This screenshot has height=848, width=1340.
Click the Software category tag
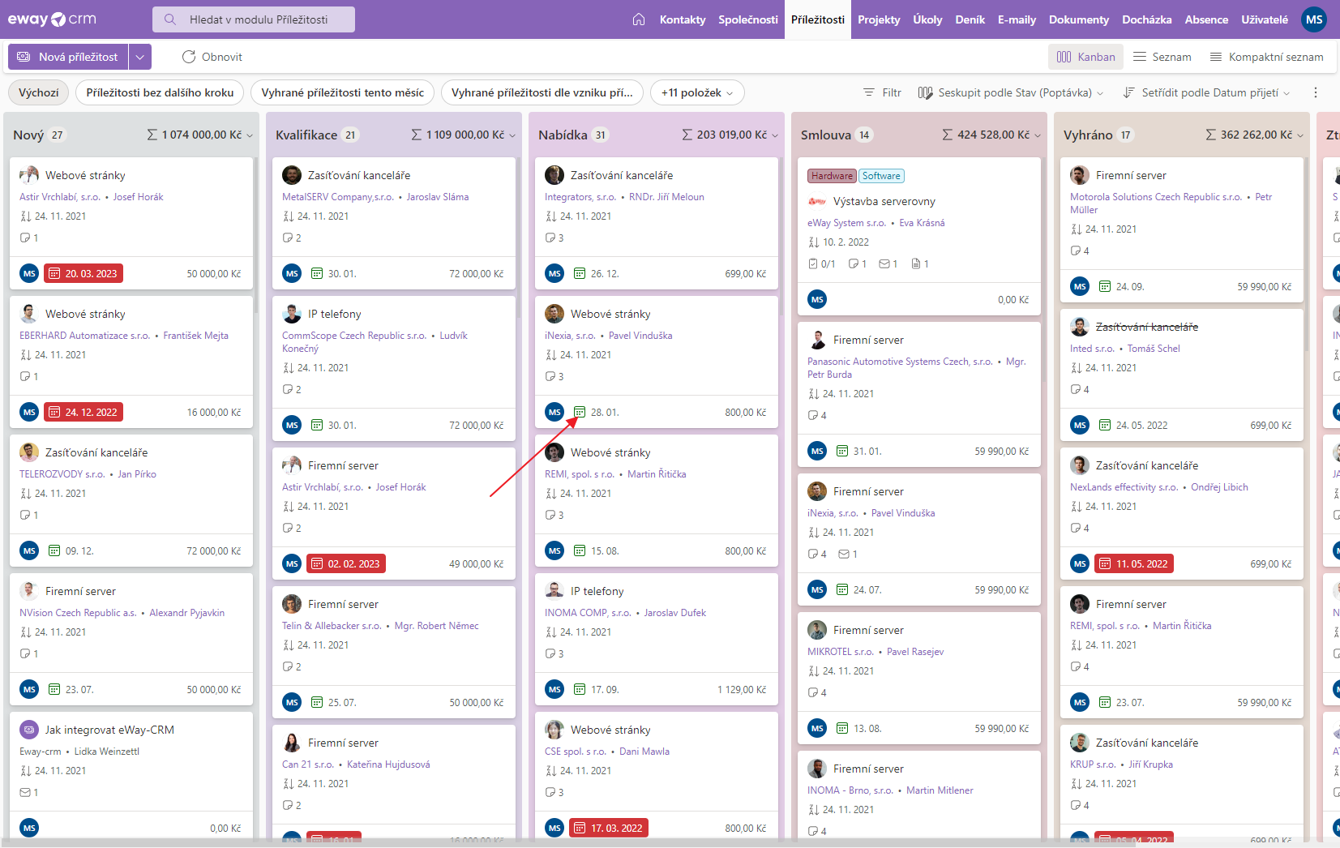pos(881,176)
